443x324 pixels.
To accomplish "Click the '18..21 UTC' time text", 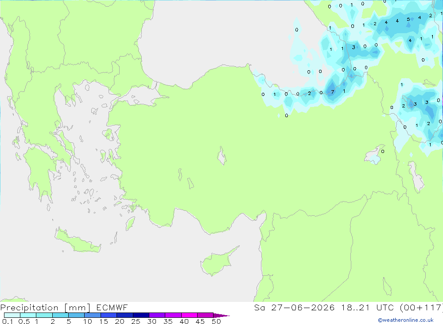I will 368,307.
